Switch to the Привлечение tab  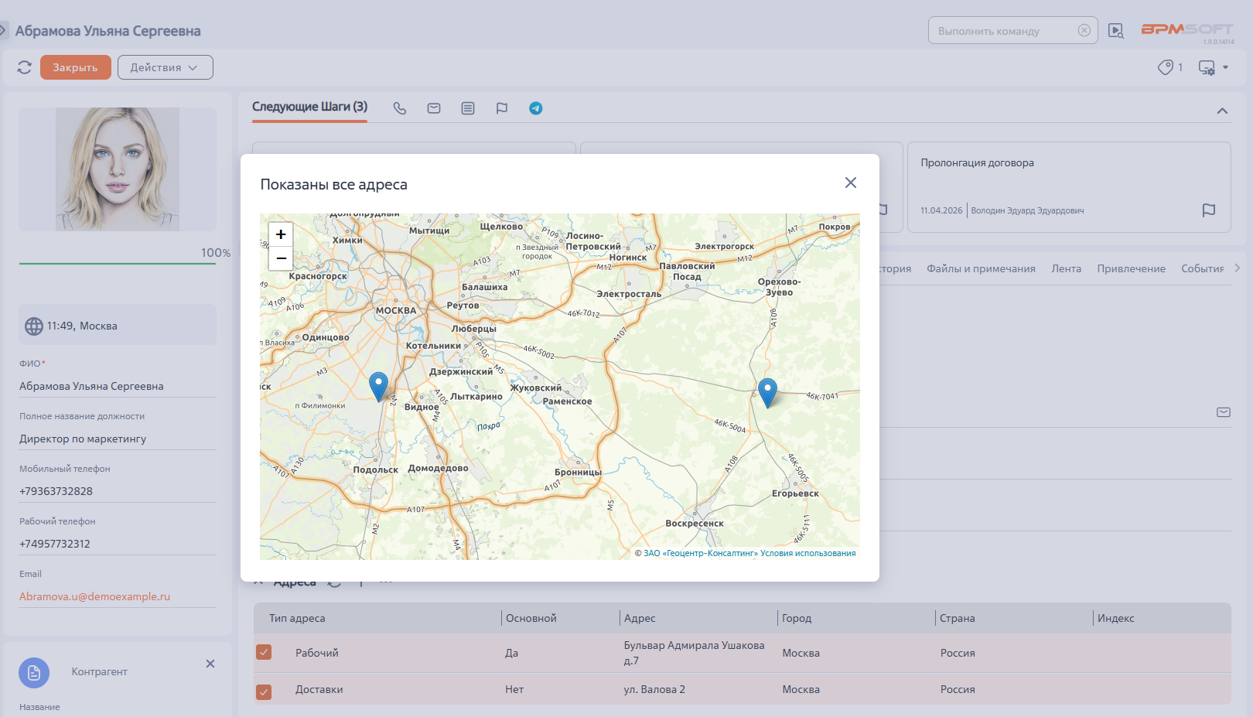pyautogui.click(x=1131, y=268)
